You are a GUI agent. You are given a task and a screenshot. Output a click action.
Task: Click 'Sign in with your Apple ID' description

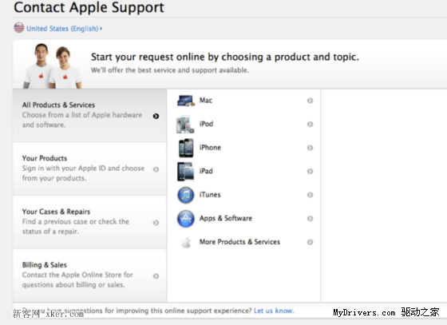tap(83, 173)
